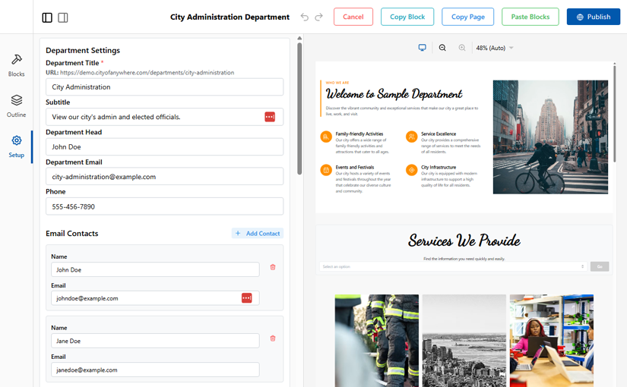Viewport: 627px width, 387px height.
Task: Edit the Department Email field
Action: (164, 177)
